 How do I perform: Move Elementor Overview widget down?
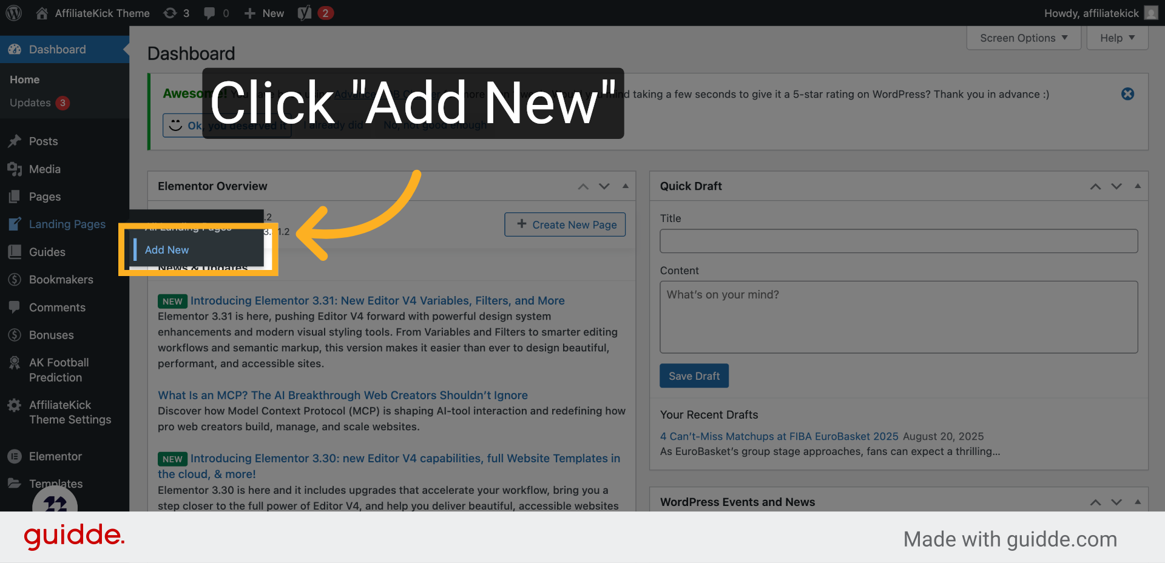(x=604, y=186)
